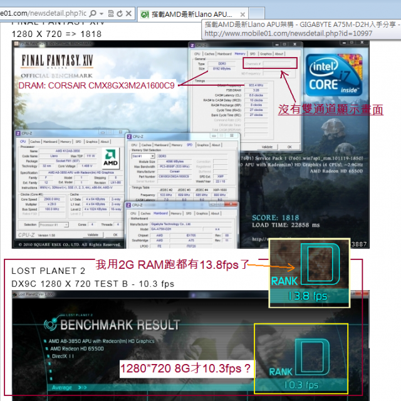Click OK in the CPU-Z Memory window
Screen dimensions: 401x401
click(x=289, y=147)
